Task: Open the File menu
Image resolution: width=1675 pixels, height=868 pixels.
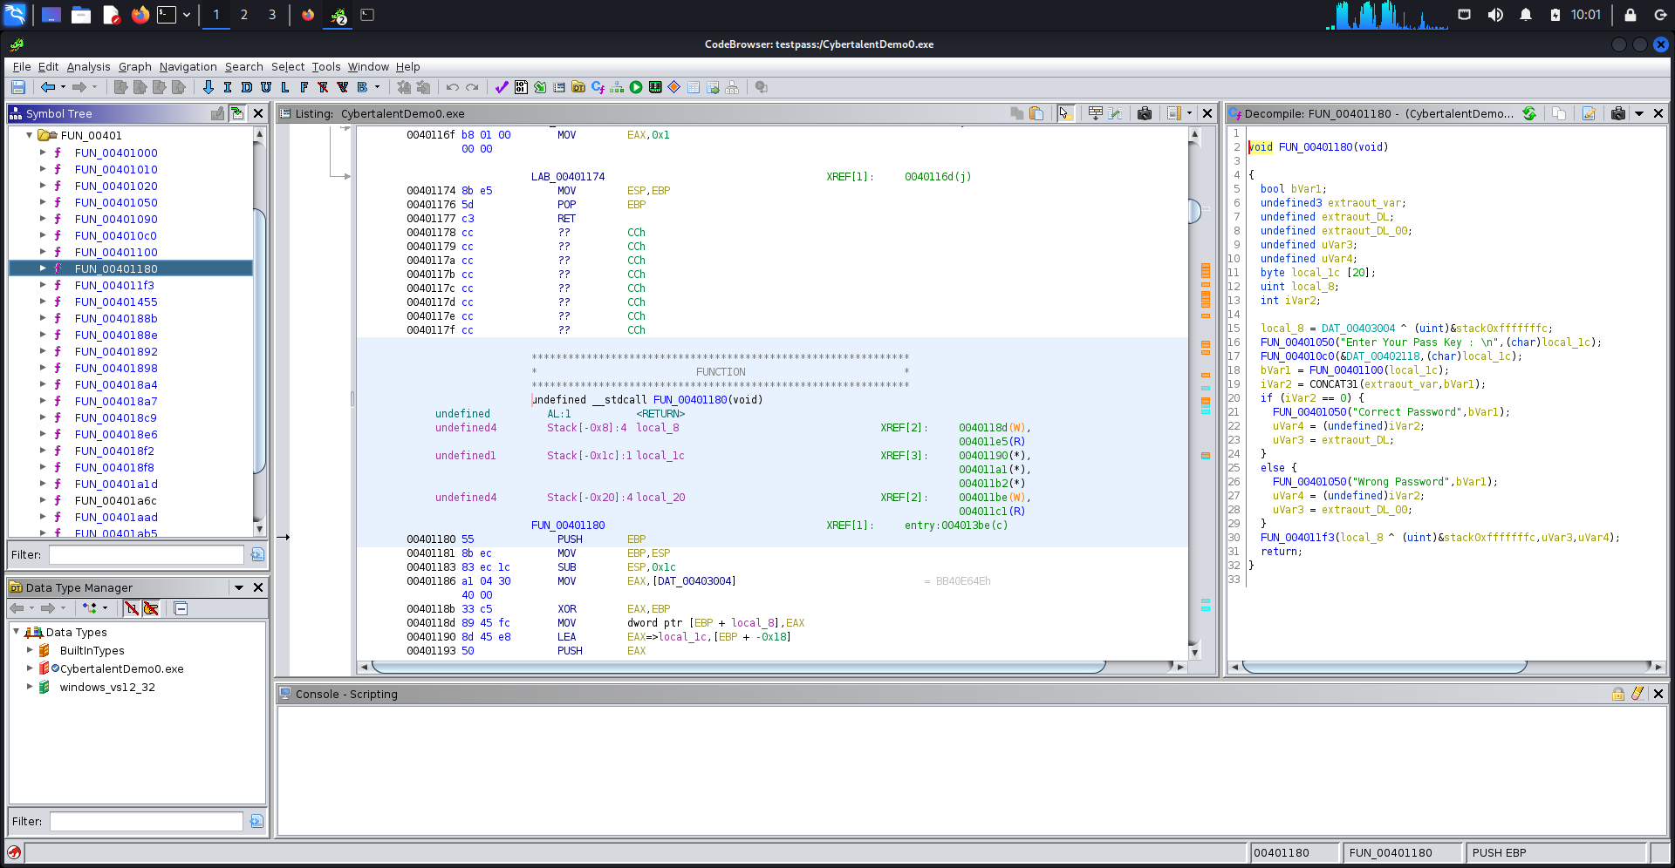Action: coord(22,66)
